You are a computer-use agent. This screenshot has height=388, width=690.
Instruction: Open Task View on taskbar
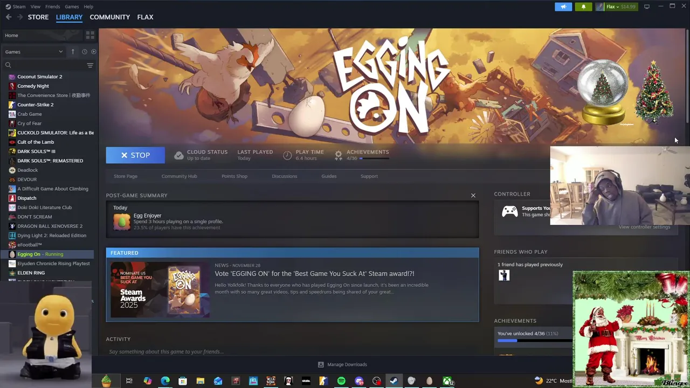click(129, 382)
